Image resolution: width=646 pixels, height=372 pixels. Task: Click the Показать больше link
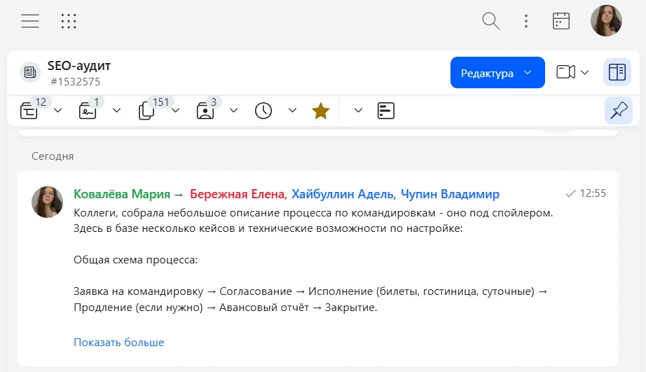coord(118,343)
